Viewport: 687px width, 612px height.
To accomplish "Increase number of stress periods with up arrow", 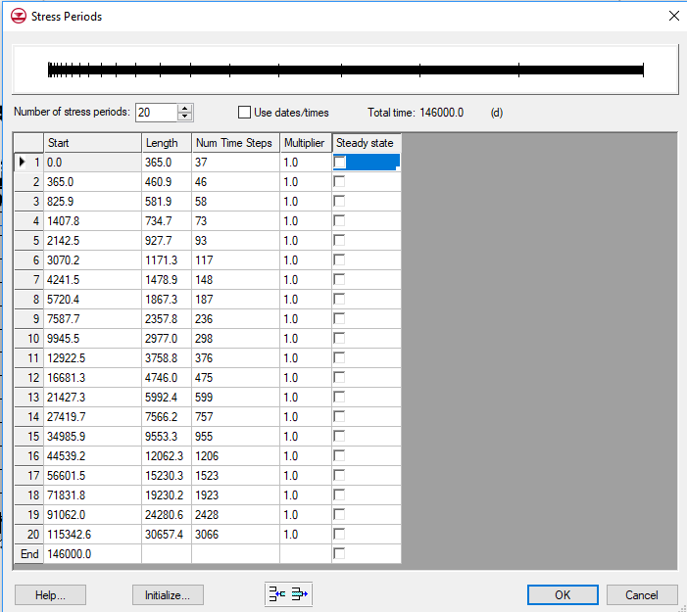I will [185, 109].
